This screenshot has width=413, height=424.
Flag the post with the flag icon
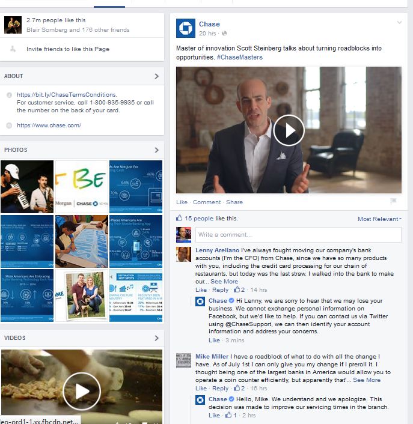tap(394, 202)
